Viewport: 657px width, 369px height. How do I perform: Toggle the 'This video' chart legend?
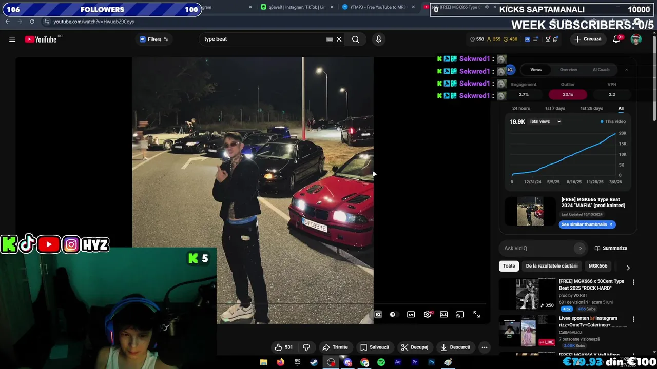(x=613, y=121)
